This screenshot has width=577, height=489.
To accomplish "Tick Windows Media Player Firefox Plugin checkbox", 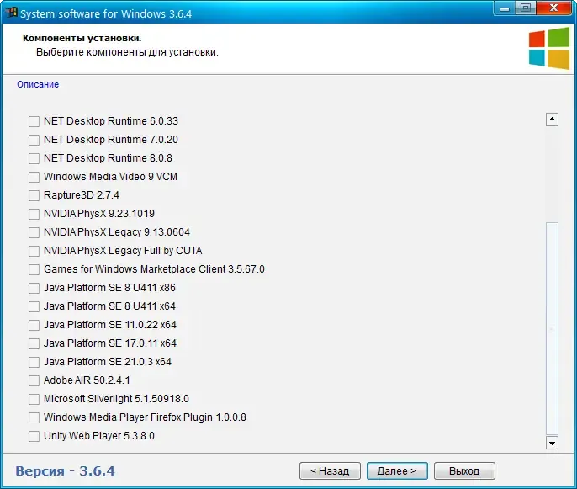I will tap(34, 417).
